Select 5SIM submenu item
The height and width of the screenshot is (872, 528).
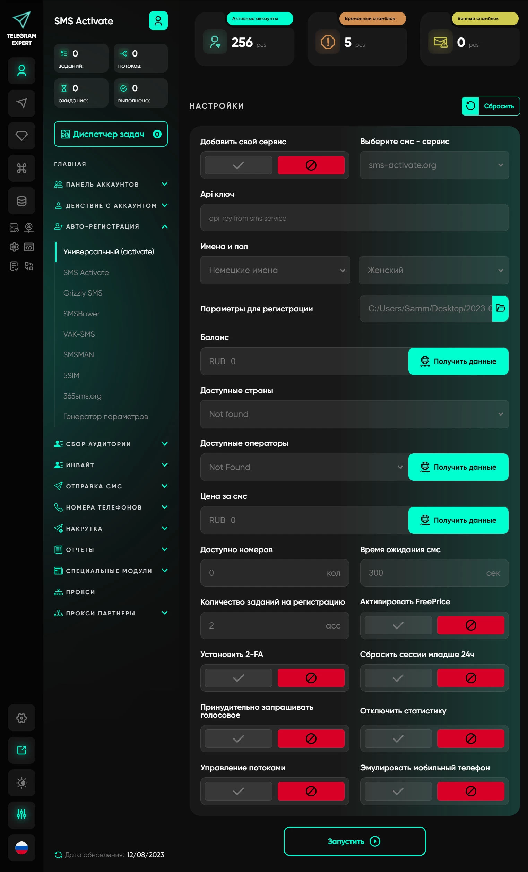71,376
